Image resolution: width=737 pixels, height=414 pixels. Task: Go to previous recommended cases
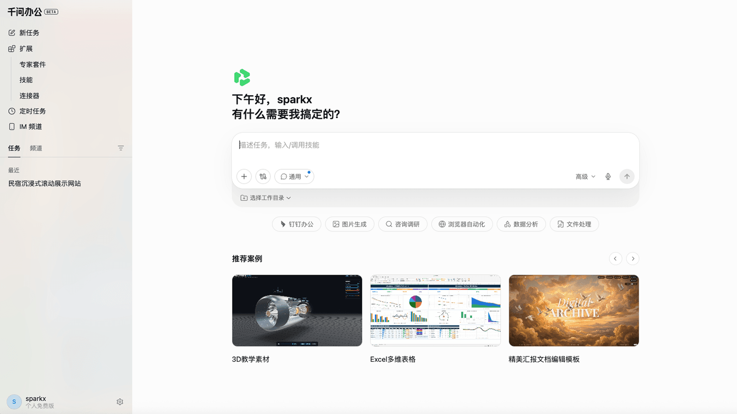point(615,259)
